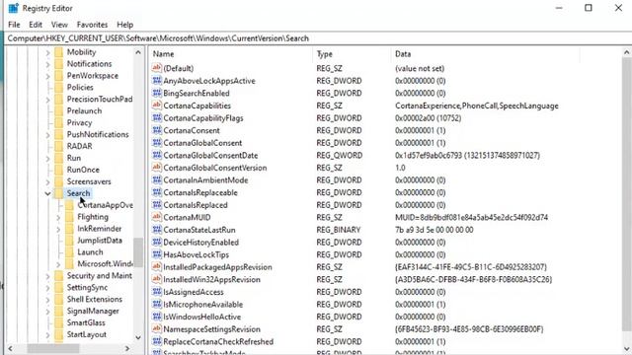Viewport: 632px width, 355px height.
Task: Click the NamespaceSettingsRevision string icon
Action: pos(157,328)
